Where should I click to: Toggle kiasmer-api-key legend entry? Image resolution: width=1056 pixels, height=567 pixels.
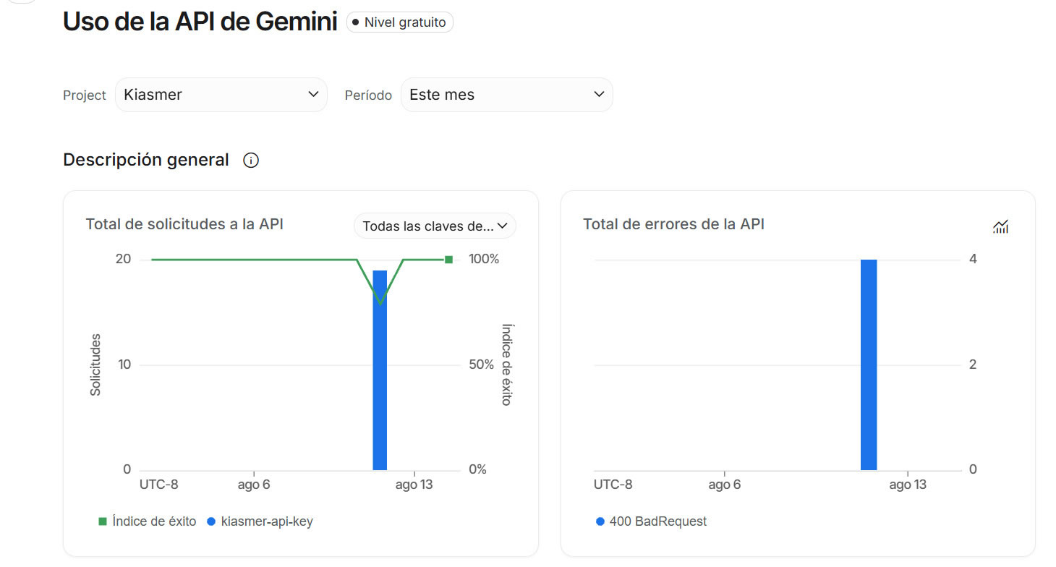tap(260, 521)
